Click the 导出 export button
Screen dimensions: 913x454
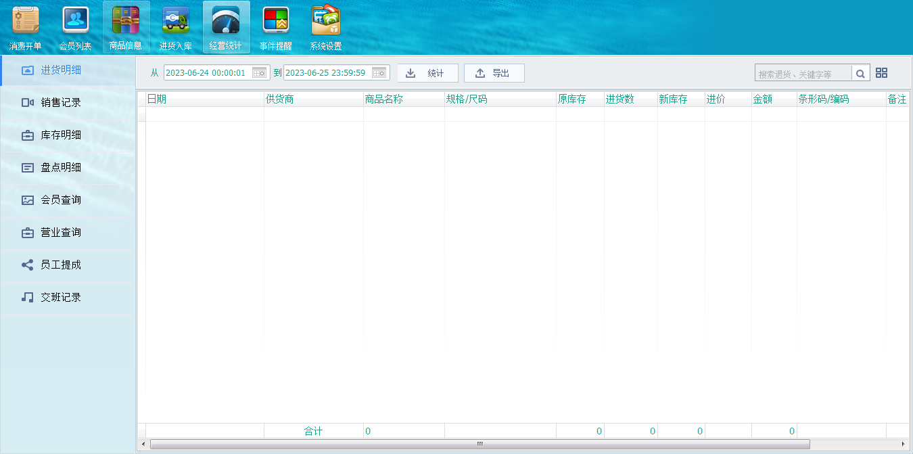(494, 73)
